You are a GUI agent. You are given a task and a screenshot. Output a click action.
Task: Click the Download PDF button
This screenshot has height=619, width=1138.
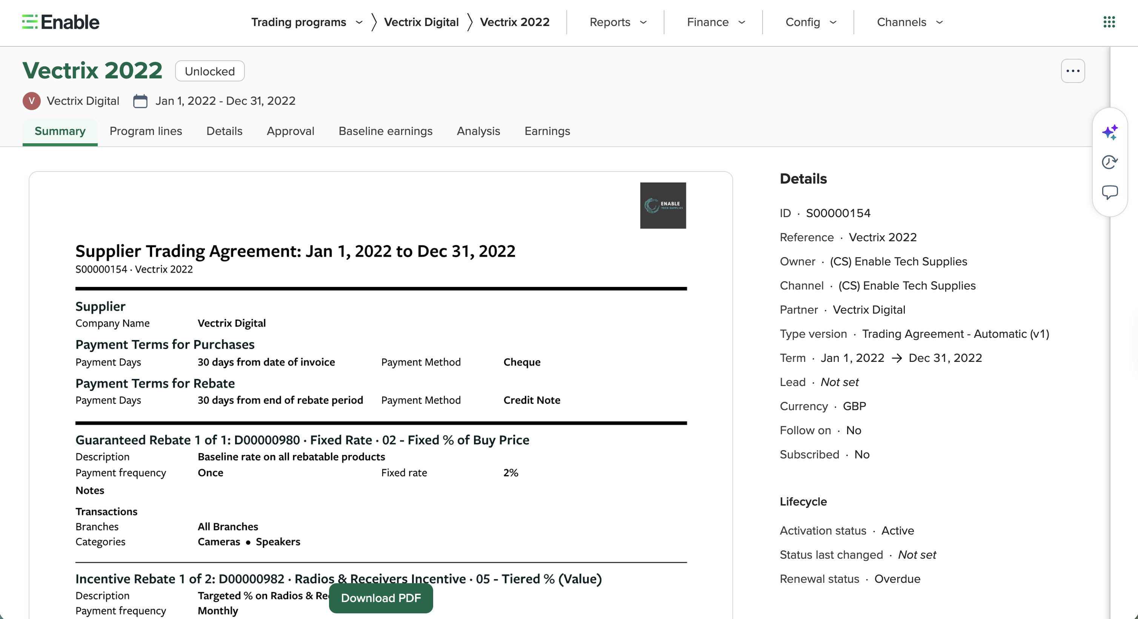coord(381,598)
